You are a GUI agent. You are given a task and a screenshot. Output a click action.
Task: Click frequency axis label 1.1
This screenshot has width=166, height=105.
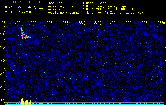coord(2,34)
